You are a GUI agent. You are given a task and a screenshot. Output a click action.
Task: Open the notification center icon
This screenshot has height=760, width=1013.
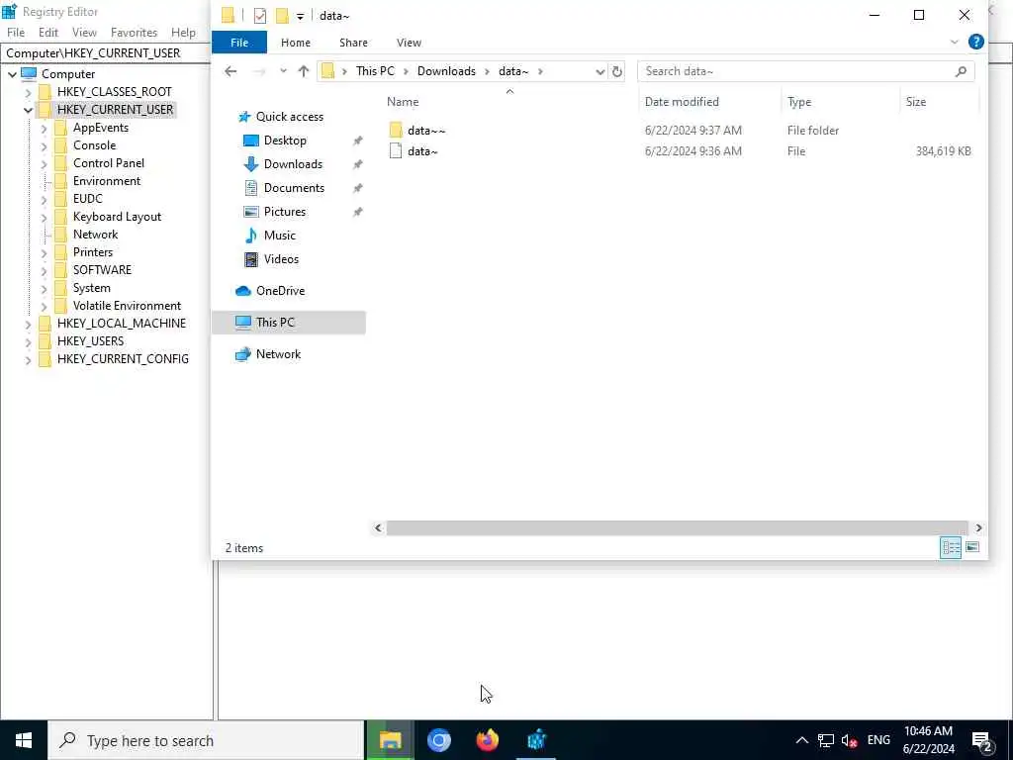pyautogui.click(x=982, y=740)
